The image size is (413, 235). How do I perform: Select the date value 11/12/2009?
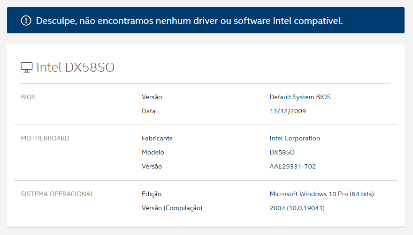click(288, 111)
